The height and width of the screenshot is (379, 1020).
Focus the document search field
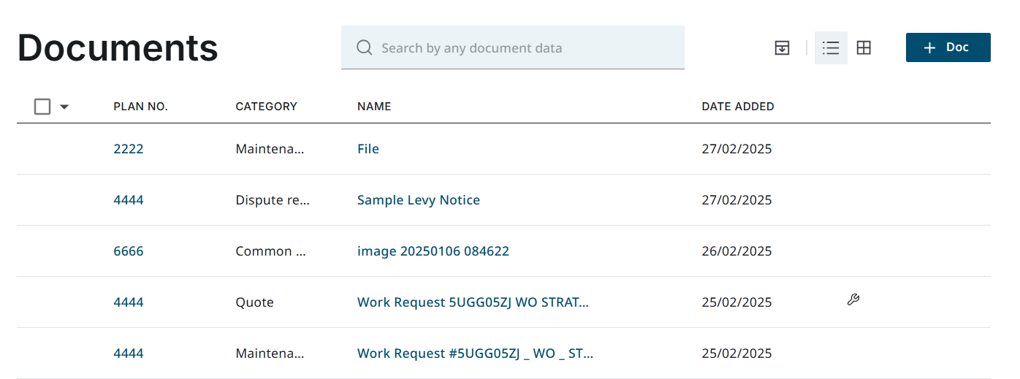[512, 48]
